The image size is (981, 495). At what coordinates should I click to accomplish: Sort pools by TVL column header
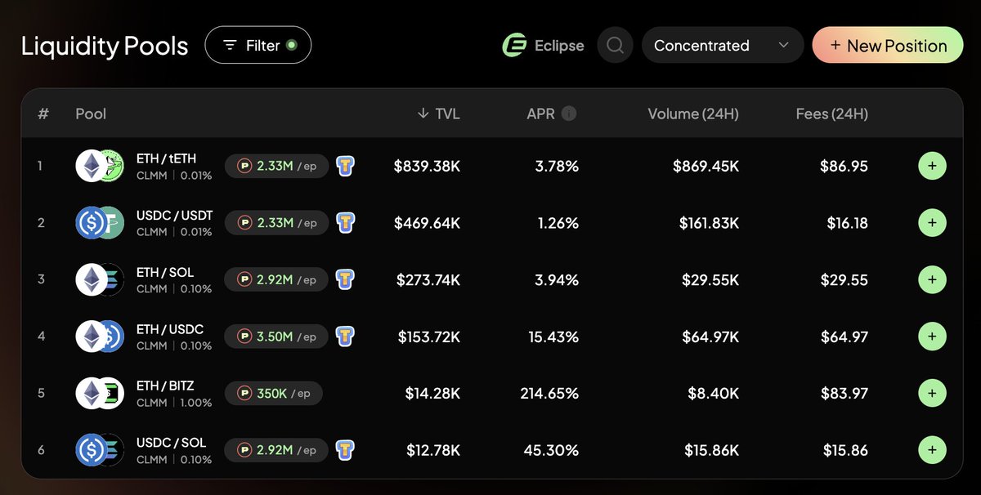pos(438,114)
